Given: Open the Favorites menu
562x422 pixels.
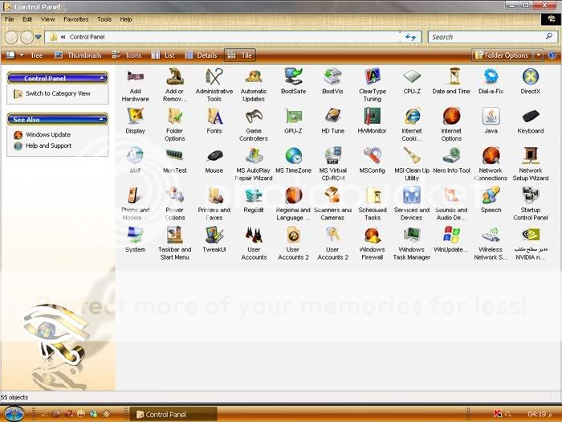Looking at the screenshot, I should click(75, 19).
